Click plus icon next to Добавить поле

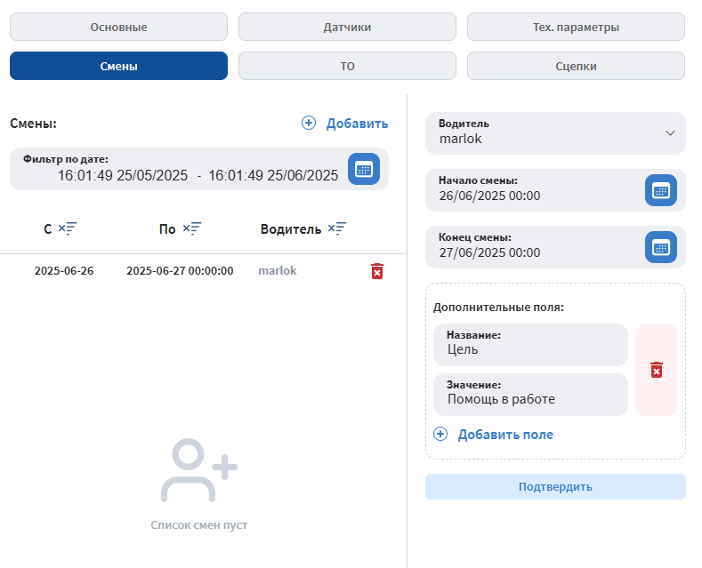click(x=440, y=435)
